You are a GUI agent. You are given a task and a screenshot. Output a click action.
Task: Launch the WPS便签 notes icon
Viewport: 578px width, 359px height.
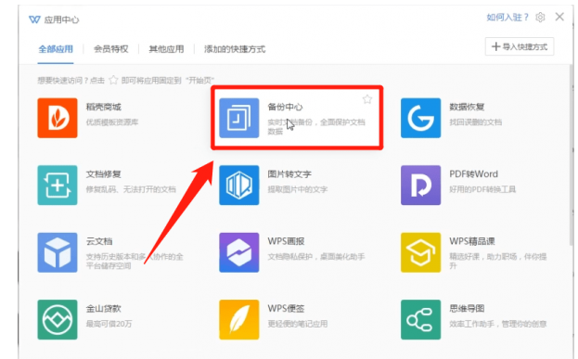point(238,319)
